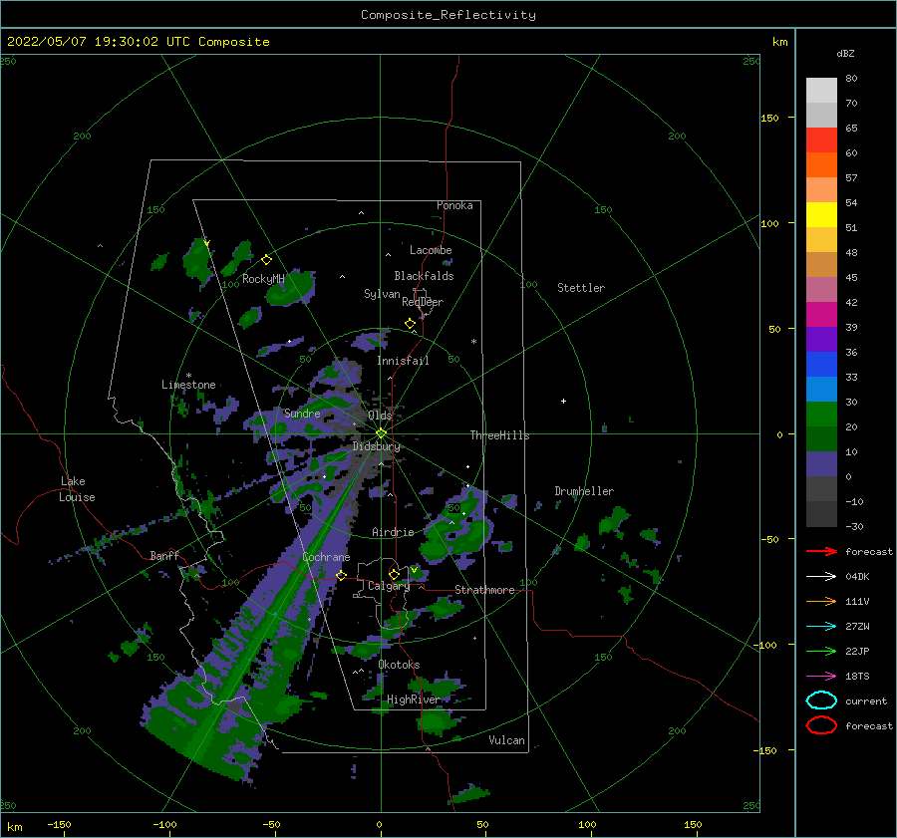Select the pink 42–45 dBZ swatch
The height and width of the screenshot is (838, 897).
click(x=821, y=289)
